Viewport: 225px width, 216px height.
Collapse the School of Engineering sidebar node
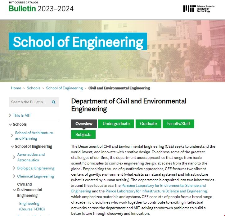point(12,146)
